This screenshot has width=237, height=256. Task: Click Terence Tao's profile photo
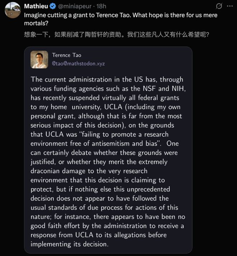pyautogui.click(x=39, y=60)
